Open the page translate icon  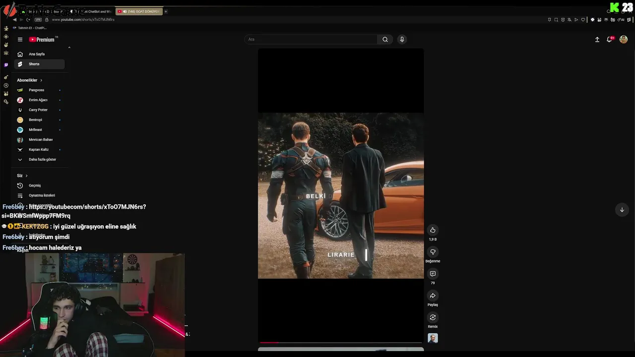pos(570,20)
